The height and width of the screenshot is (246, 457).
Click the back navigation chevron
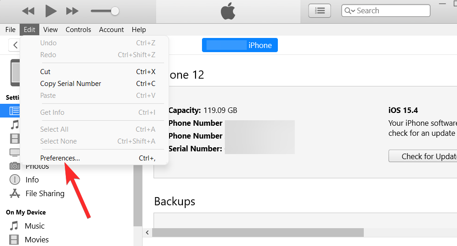tap(15, 45)
